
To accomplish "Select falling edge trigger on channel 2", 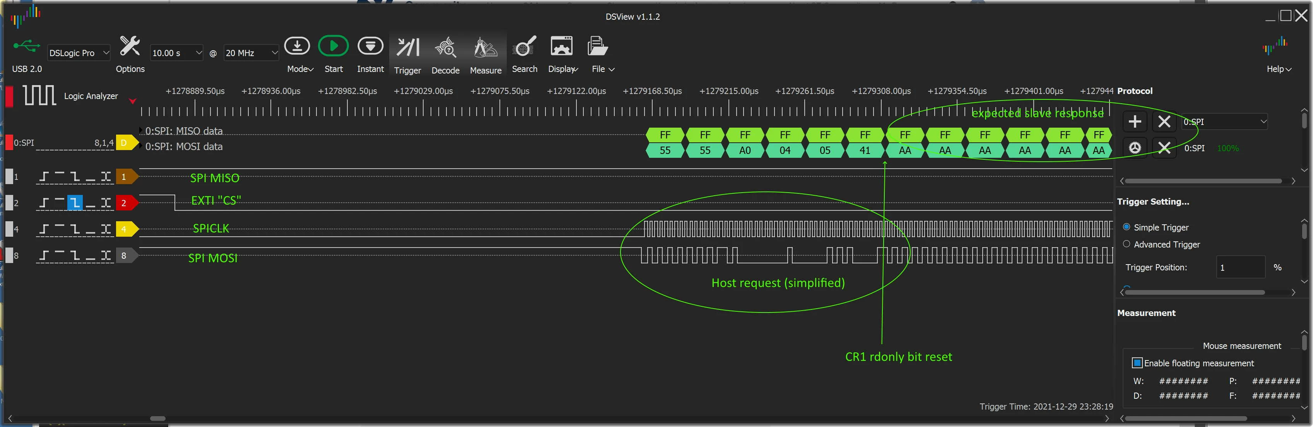I will coord(75,203).
